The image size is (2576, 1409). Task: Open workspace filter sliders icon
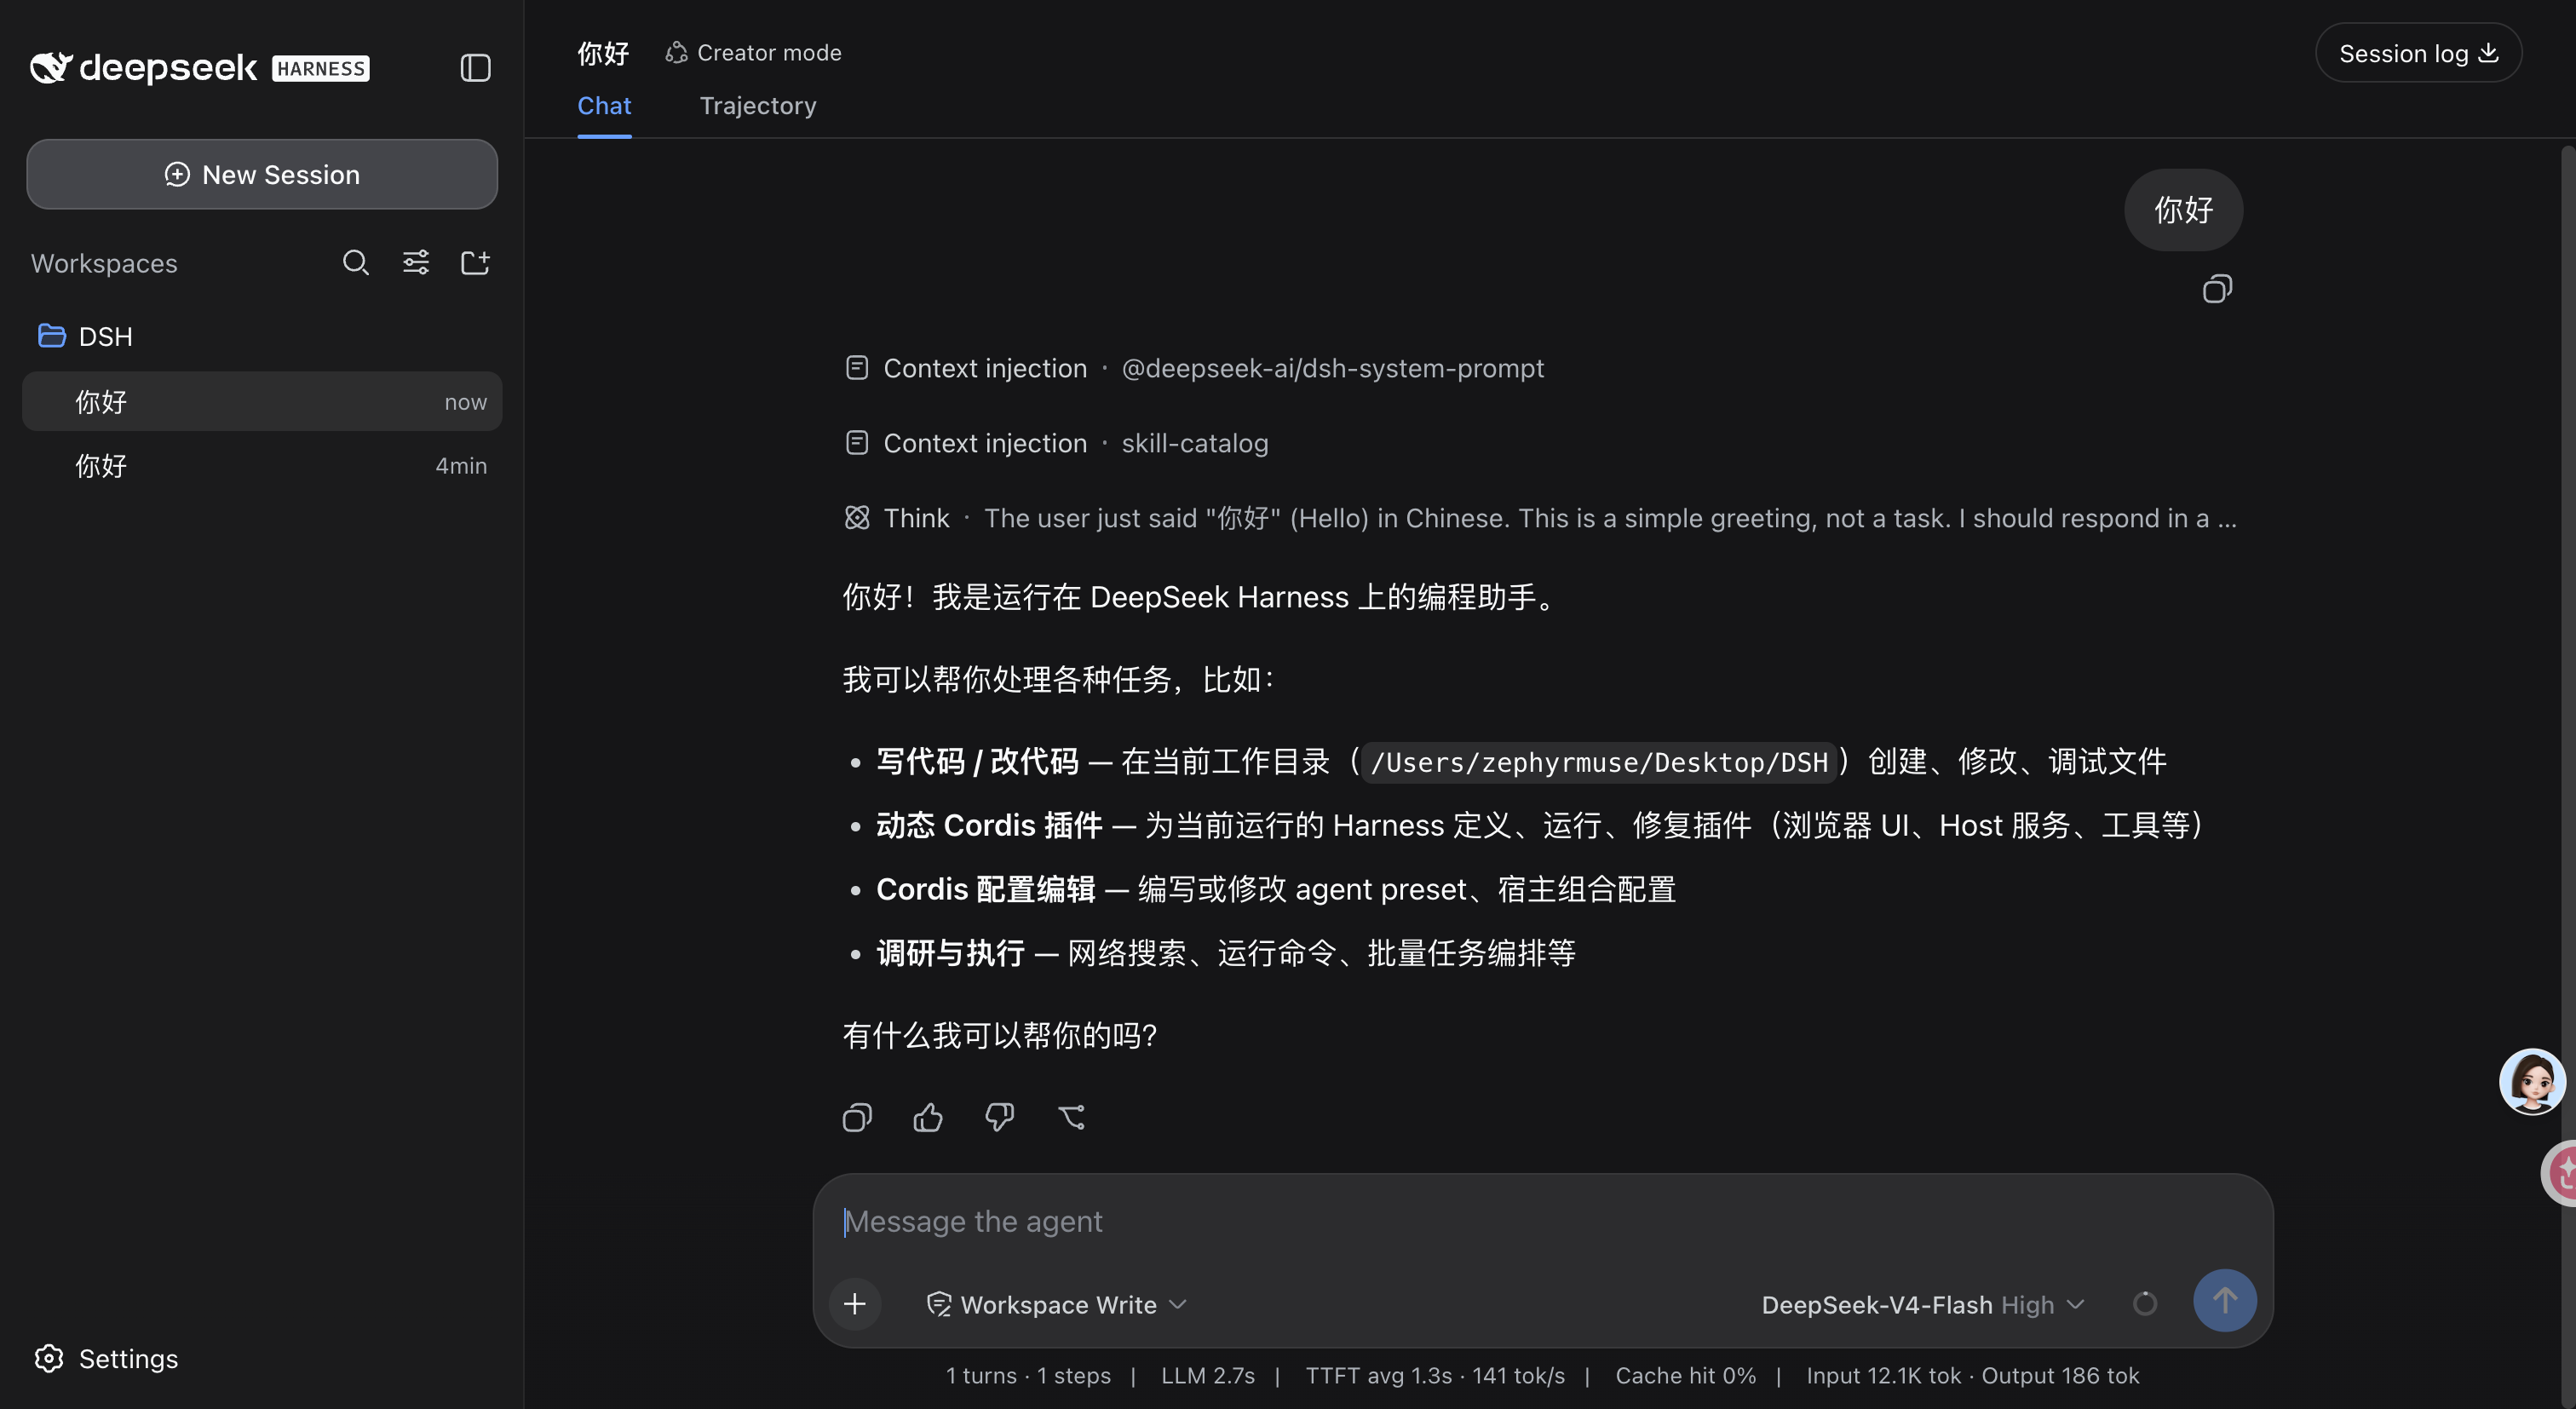(x=416, y=263)
